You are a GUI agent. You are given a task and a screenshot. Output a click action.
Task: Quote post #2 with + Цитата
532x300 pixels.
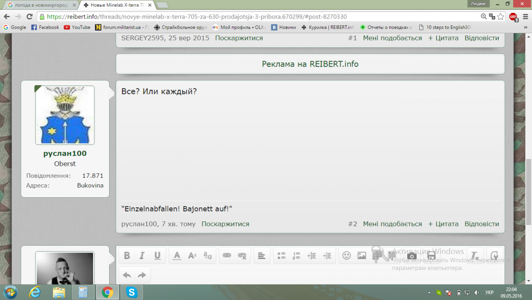[443, 224]
